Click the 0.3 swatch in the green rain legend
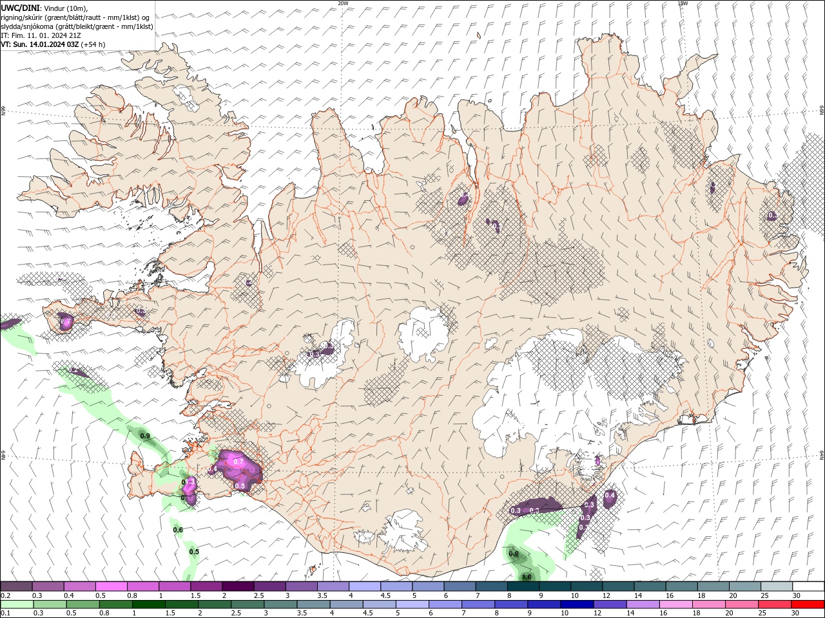The image size is (825, 618). tap(50, 604)
